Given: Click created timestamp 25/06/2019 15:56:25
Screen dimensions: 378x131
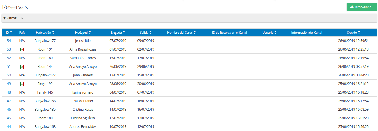Looking at the screenshot, I should [353, 127].
